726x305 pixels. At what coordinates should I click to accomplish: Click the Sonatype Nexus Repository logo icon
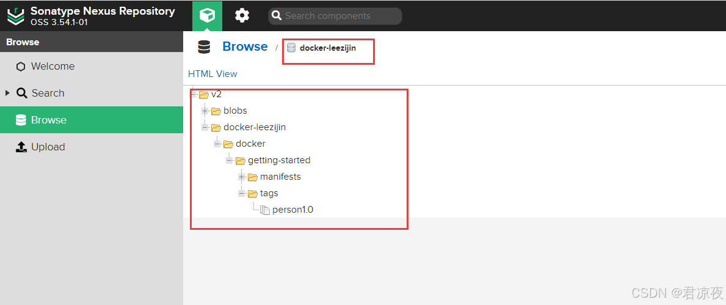pos(15,16)
